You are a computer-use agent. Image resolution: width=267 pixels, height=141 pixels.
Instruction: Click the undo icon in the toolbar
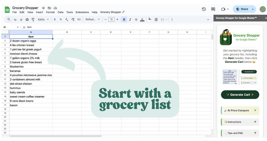pyautogui.click(x=15, y=19)
